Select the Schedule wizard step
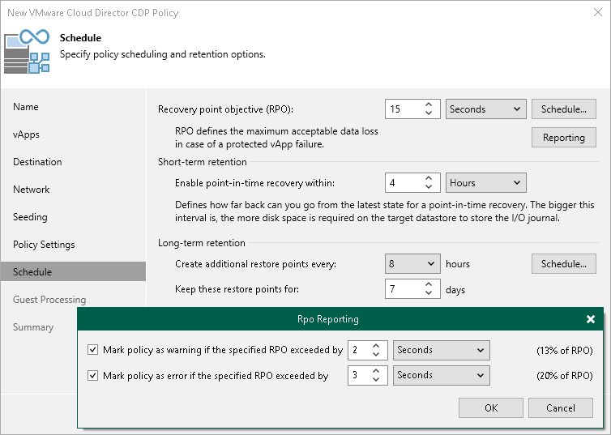The image size is (611, 435). click(73, 271)
